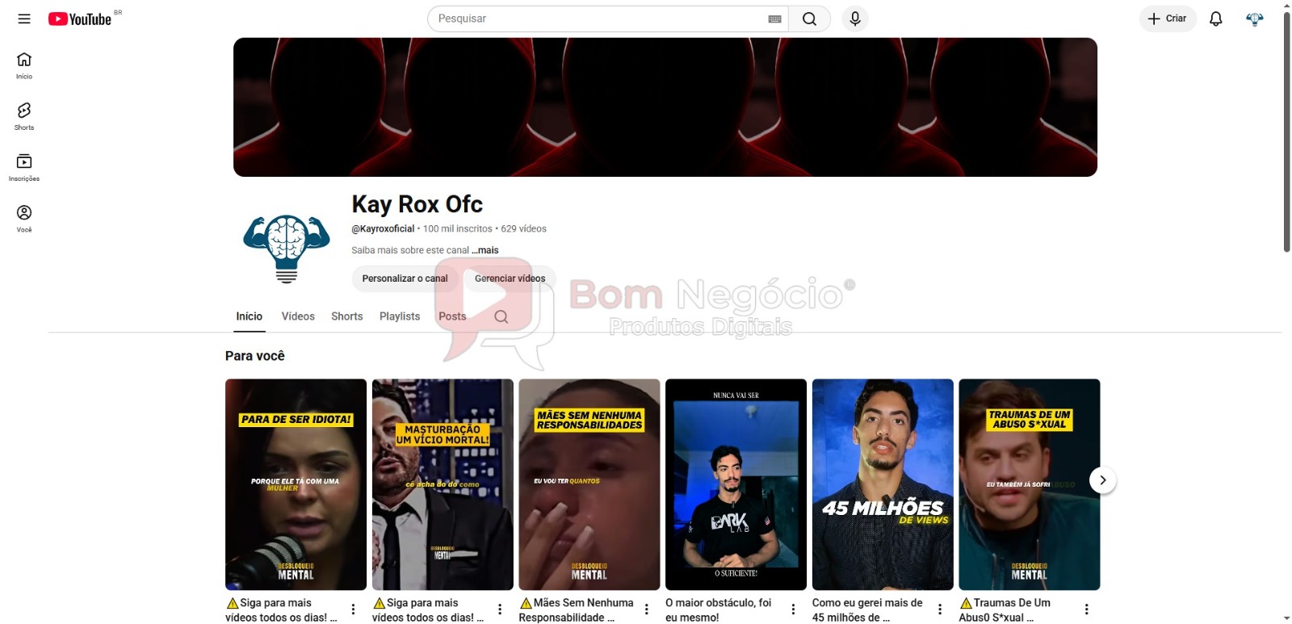Switch to the Vídeos tab
This screenshot has height=624, width=1292.
(298, 316)
